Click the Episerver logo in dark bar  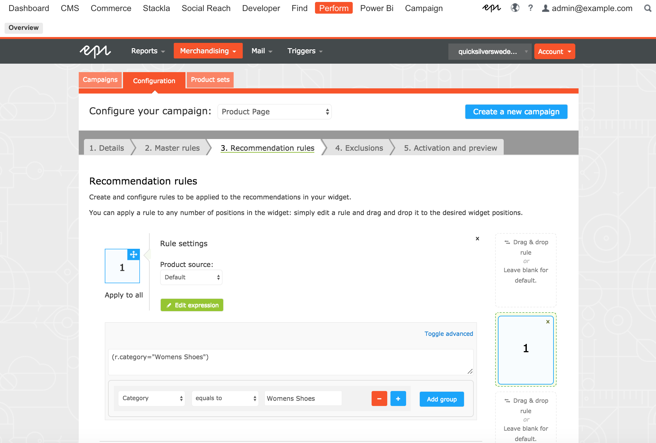(95, 51)
